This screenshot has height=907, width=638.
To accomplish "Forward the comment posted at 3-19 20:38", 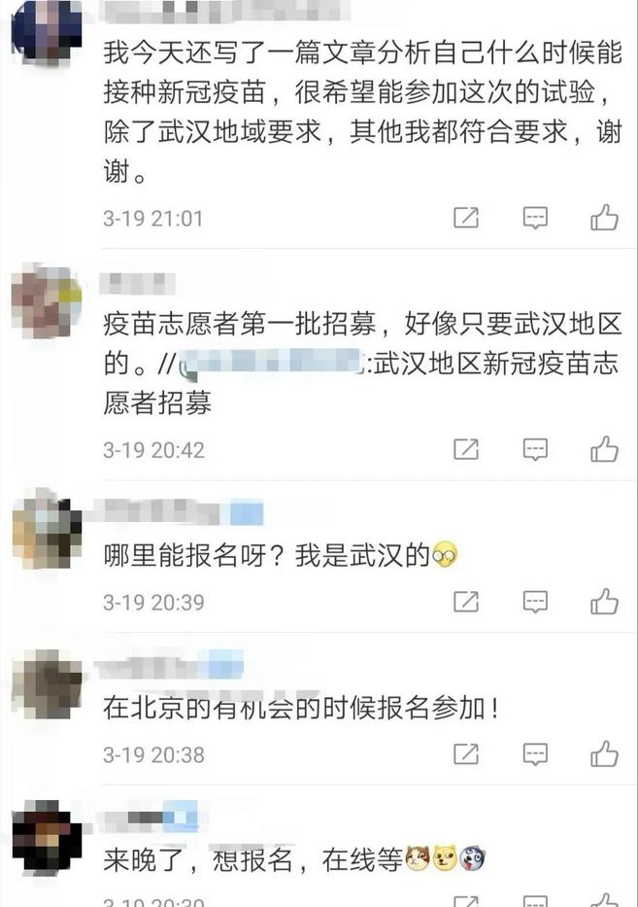I will [466, 753].
